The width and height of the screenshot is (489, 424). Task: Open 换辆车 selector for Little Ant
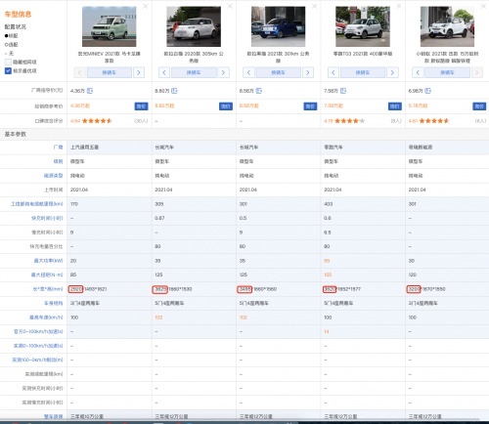(447, 72)
